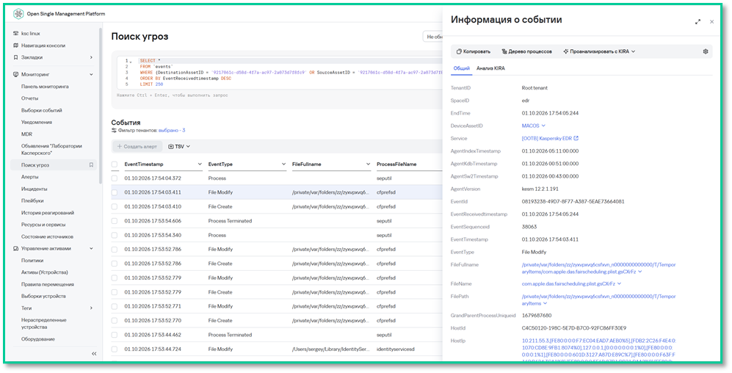732x373 pixels.
Task: Open Дерево процессов process tree
Action: (x=526, y=52)
